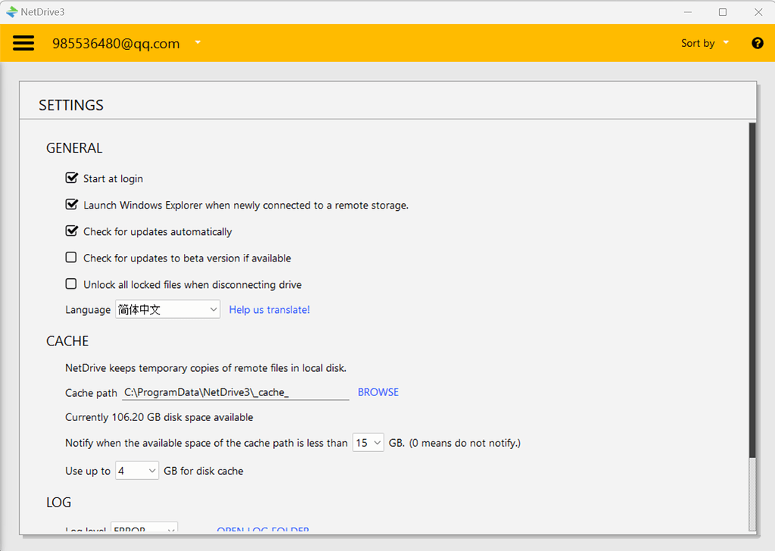This screenshot has width=775, height=551.
Task: Uncheck "Check for updates automatically"
Action: point(71,231)
